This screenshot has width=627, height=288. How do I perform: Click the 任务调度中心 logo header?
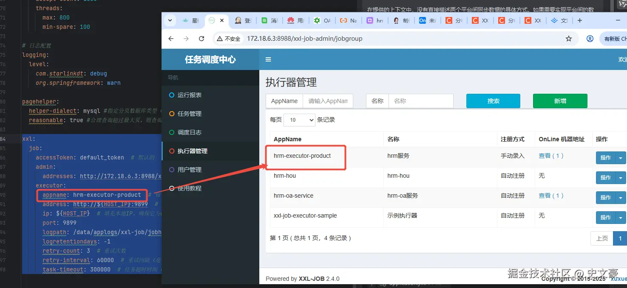pyautogui.click(x=210, y=59)
